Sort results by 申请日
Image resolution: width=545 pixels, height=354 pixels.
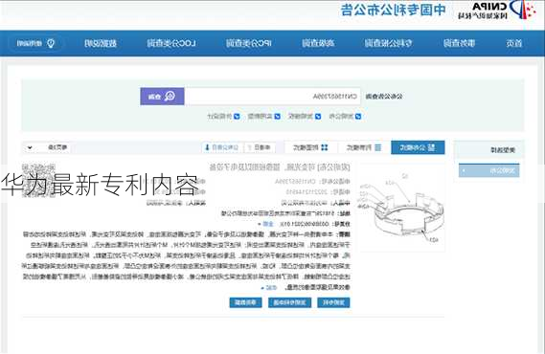point(260,147)
